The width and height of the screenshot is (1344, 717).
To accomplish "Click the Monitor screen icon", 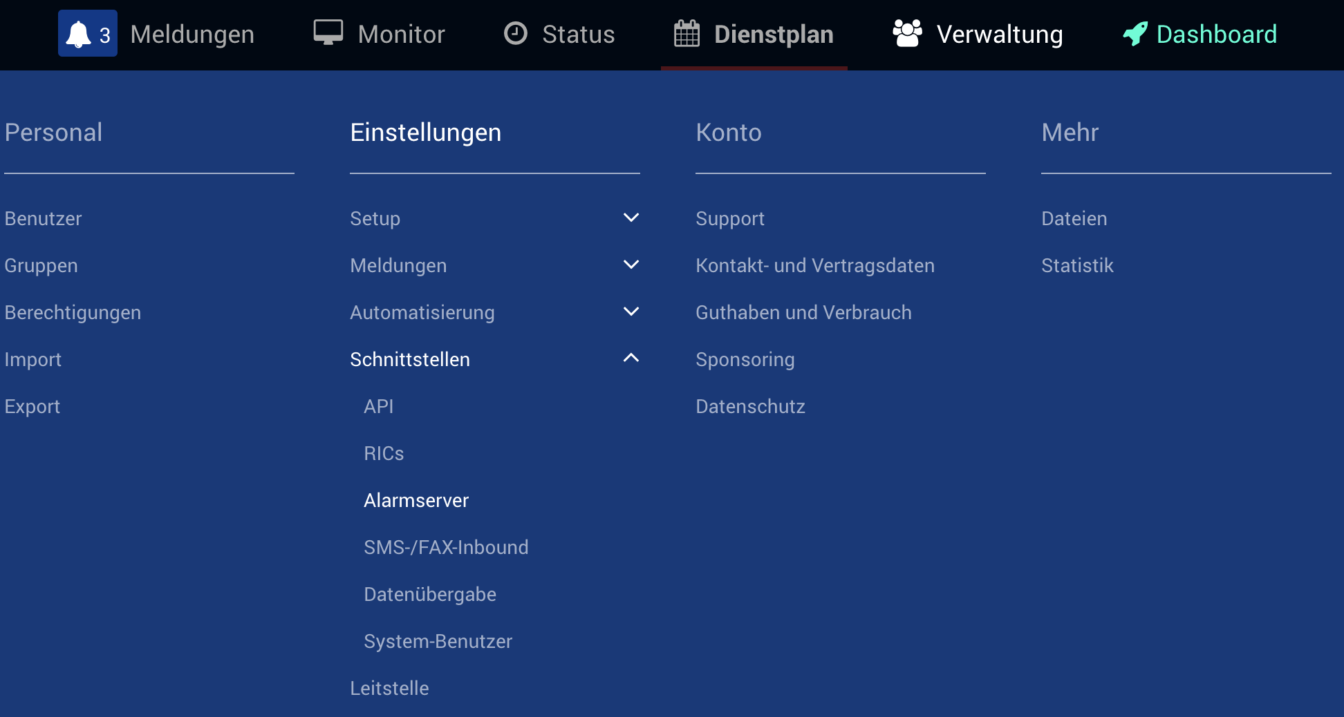I will click(328, 33).
